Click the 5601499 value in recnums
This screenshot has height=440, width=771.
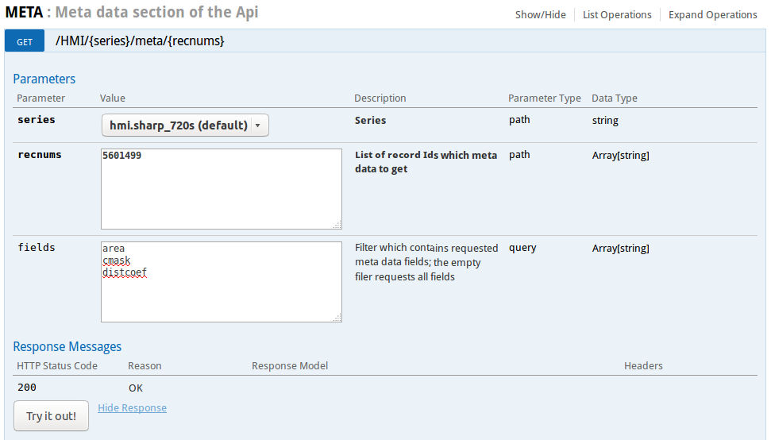tap(122, 156)
